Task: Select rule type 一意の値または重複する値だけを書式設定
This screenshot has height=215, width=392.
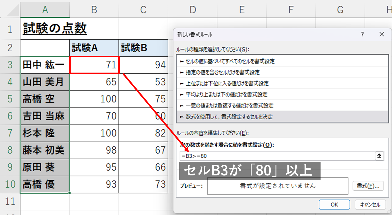Action: [x=283, y=105]
